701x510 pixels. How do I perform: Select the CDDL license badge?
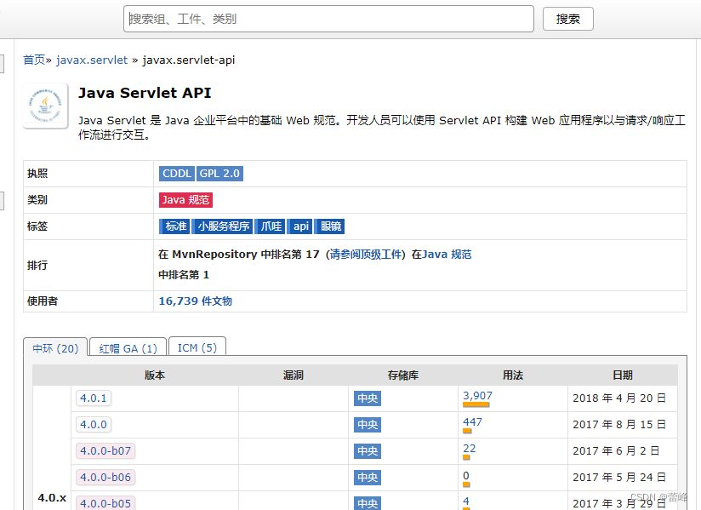177,174
